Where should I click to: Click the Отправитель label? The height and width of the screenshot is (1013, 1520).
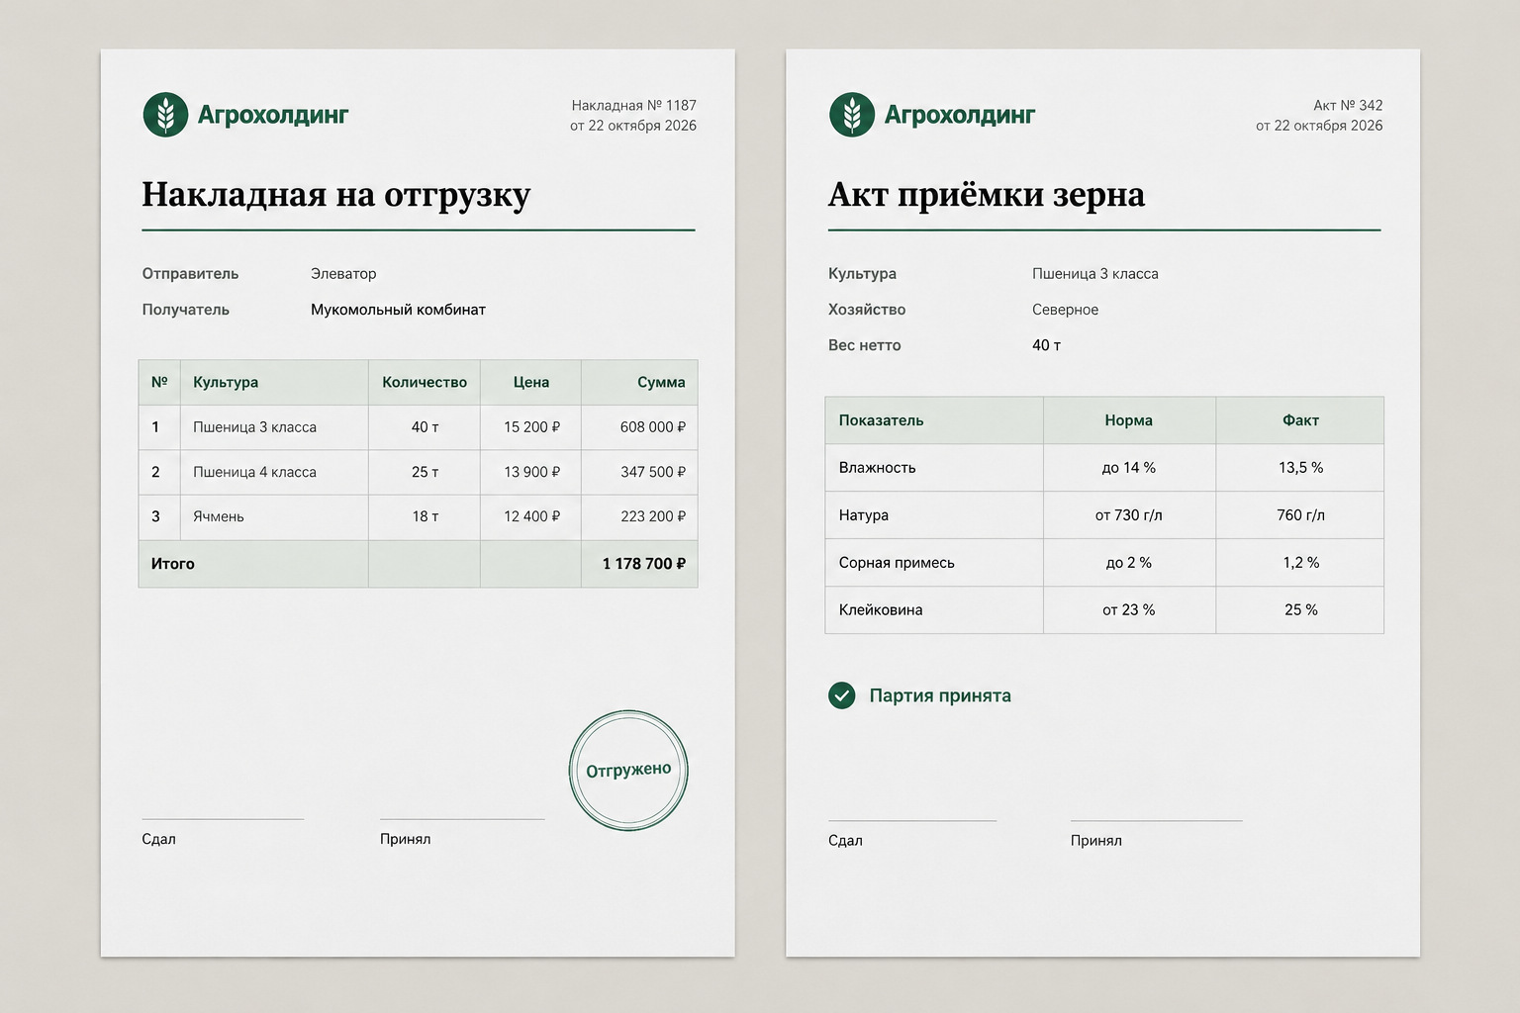(190, 273)
